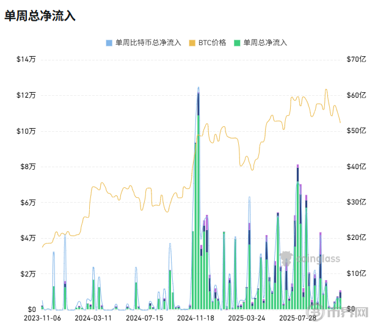Viewport: 375px width, 329px height.
Task: Click legend label 单周比特币总净流入
Action: coord(148,43)
